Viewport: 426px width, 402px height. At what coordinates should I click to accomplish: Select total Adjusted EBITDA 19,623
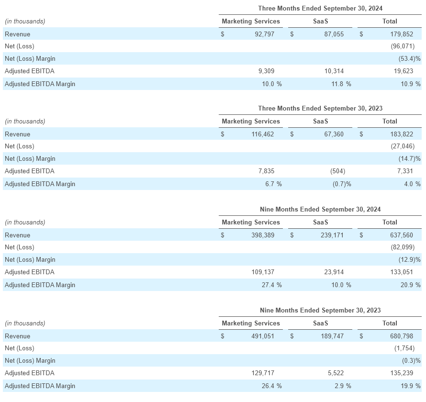click(x=404, y=71)
